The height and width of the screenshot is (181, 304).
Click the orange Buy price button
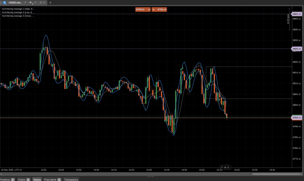159,10
